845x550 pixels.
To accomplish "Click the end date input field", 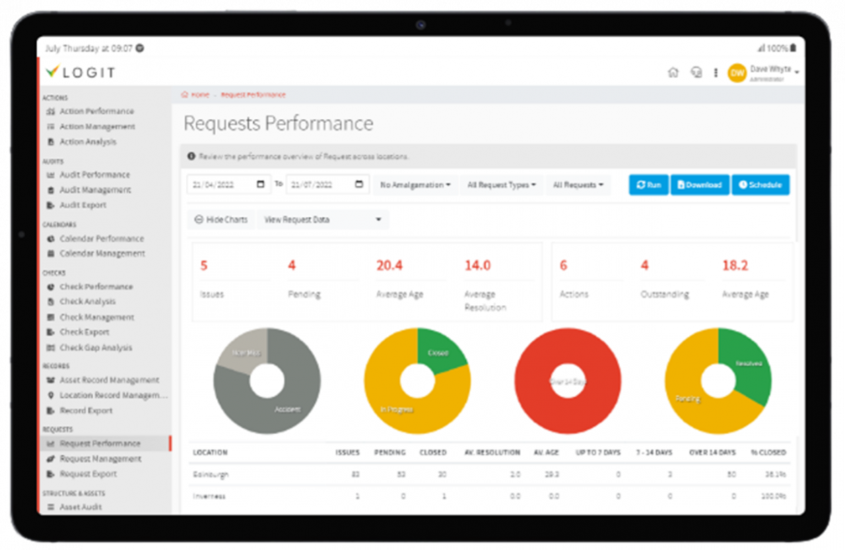I will 327,185.
